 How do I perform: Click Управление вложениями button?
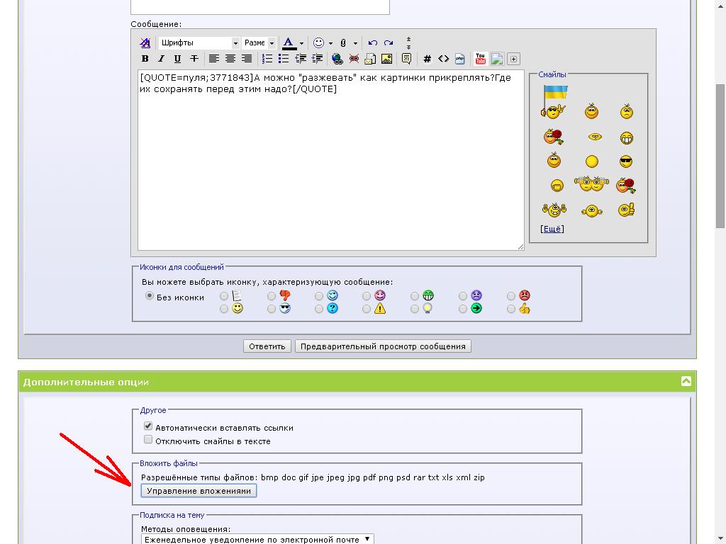[x=199, y=491]
